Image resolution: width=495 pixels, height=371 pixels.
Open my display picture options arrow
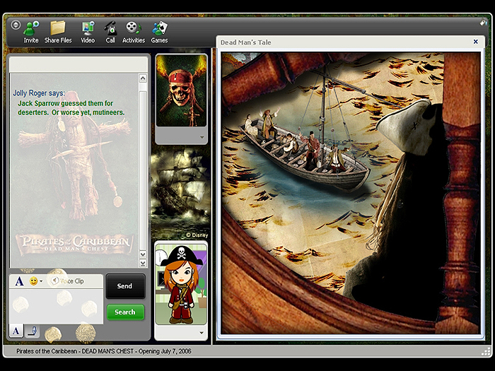tap(202, 333)
